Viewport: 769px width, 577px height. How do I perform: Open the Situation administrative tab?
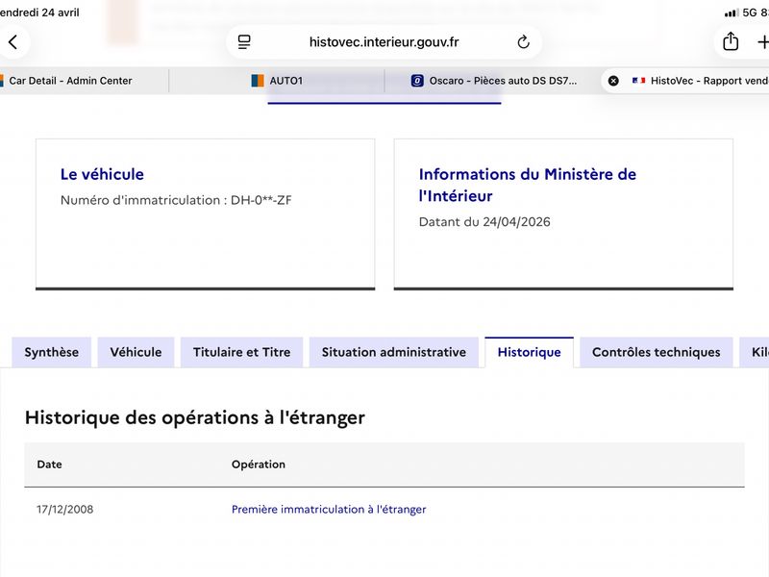pyautogui.click(x=394, y=352)
